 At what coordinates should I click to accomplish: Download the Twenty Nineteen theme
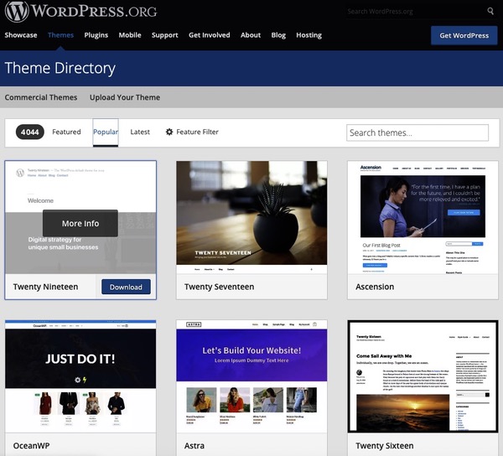[126, 287]
